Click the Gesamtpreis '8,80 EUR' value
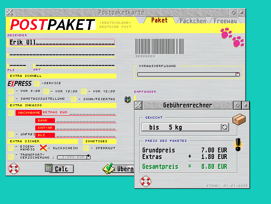271x204 pixels. (214, 167)
